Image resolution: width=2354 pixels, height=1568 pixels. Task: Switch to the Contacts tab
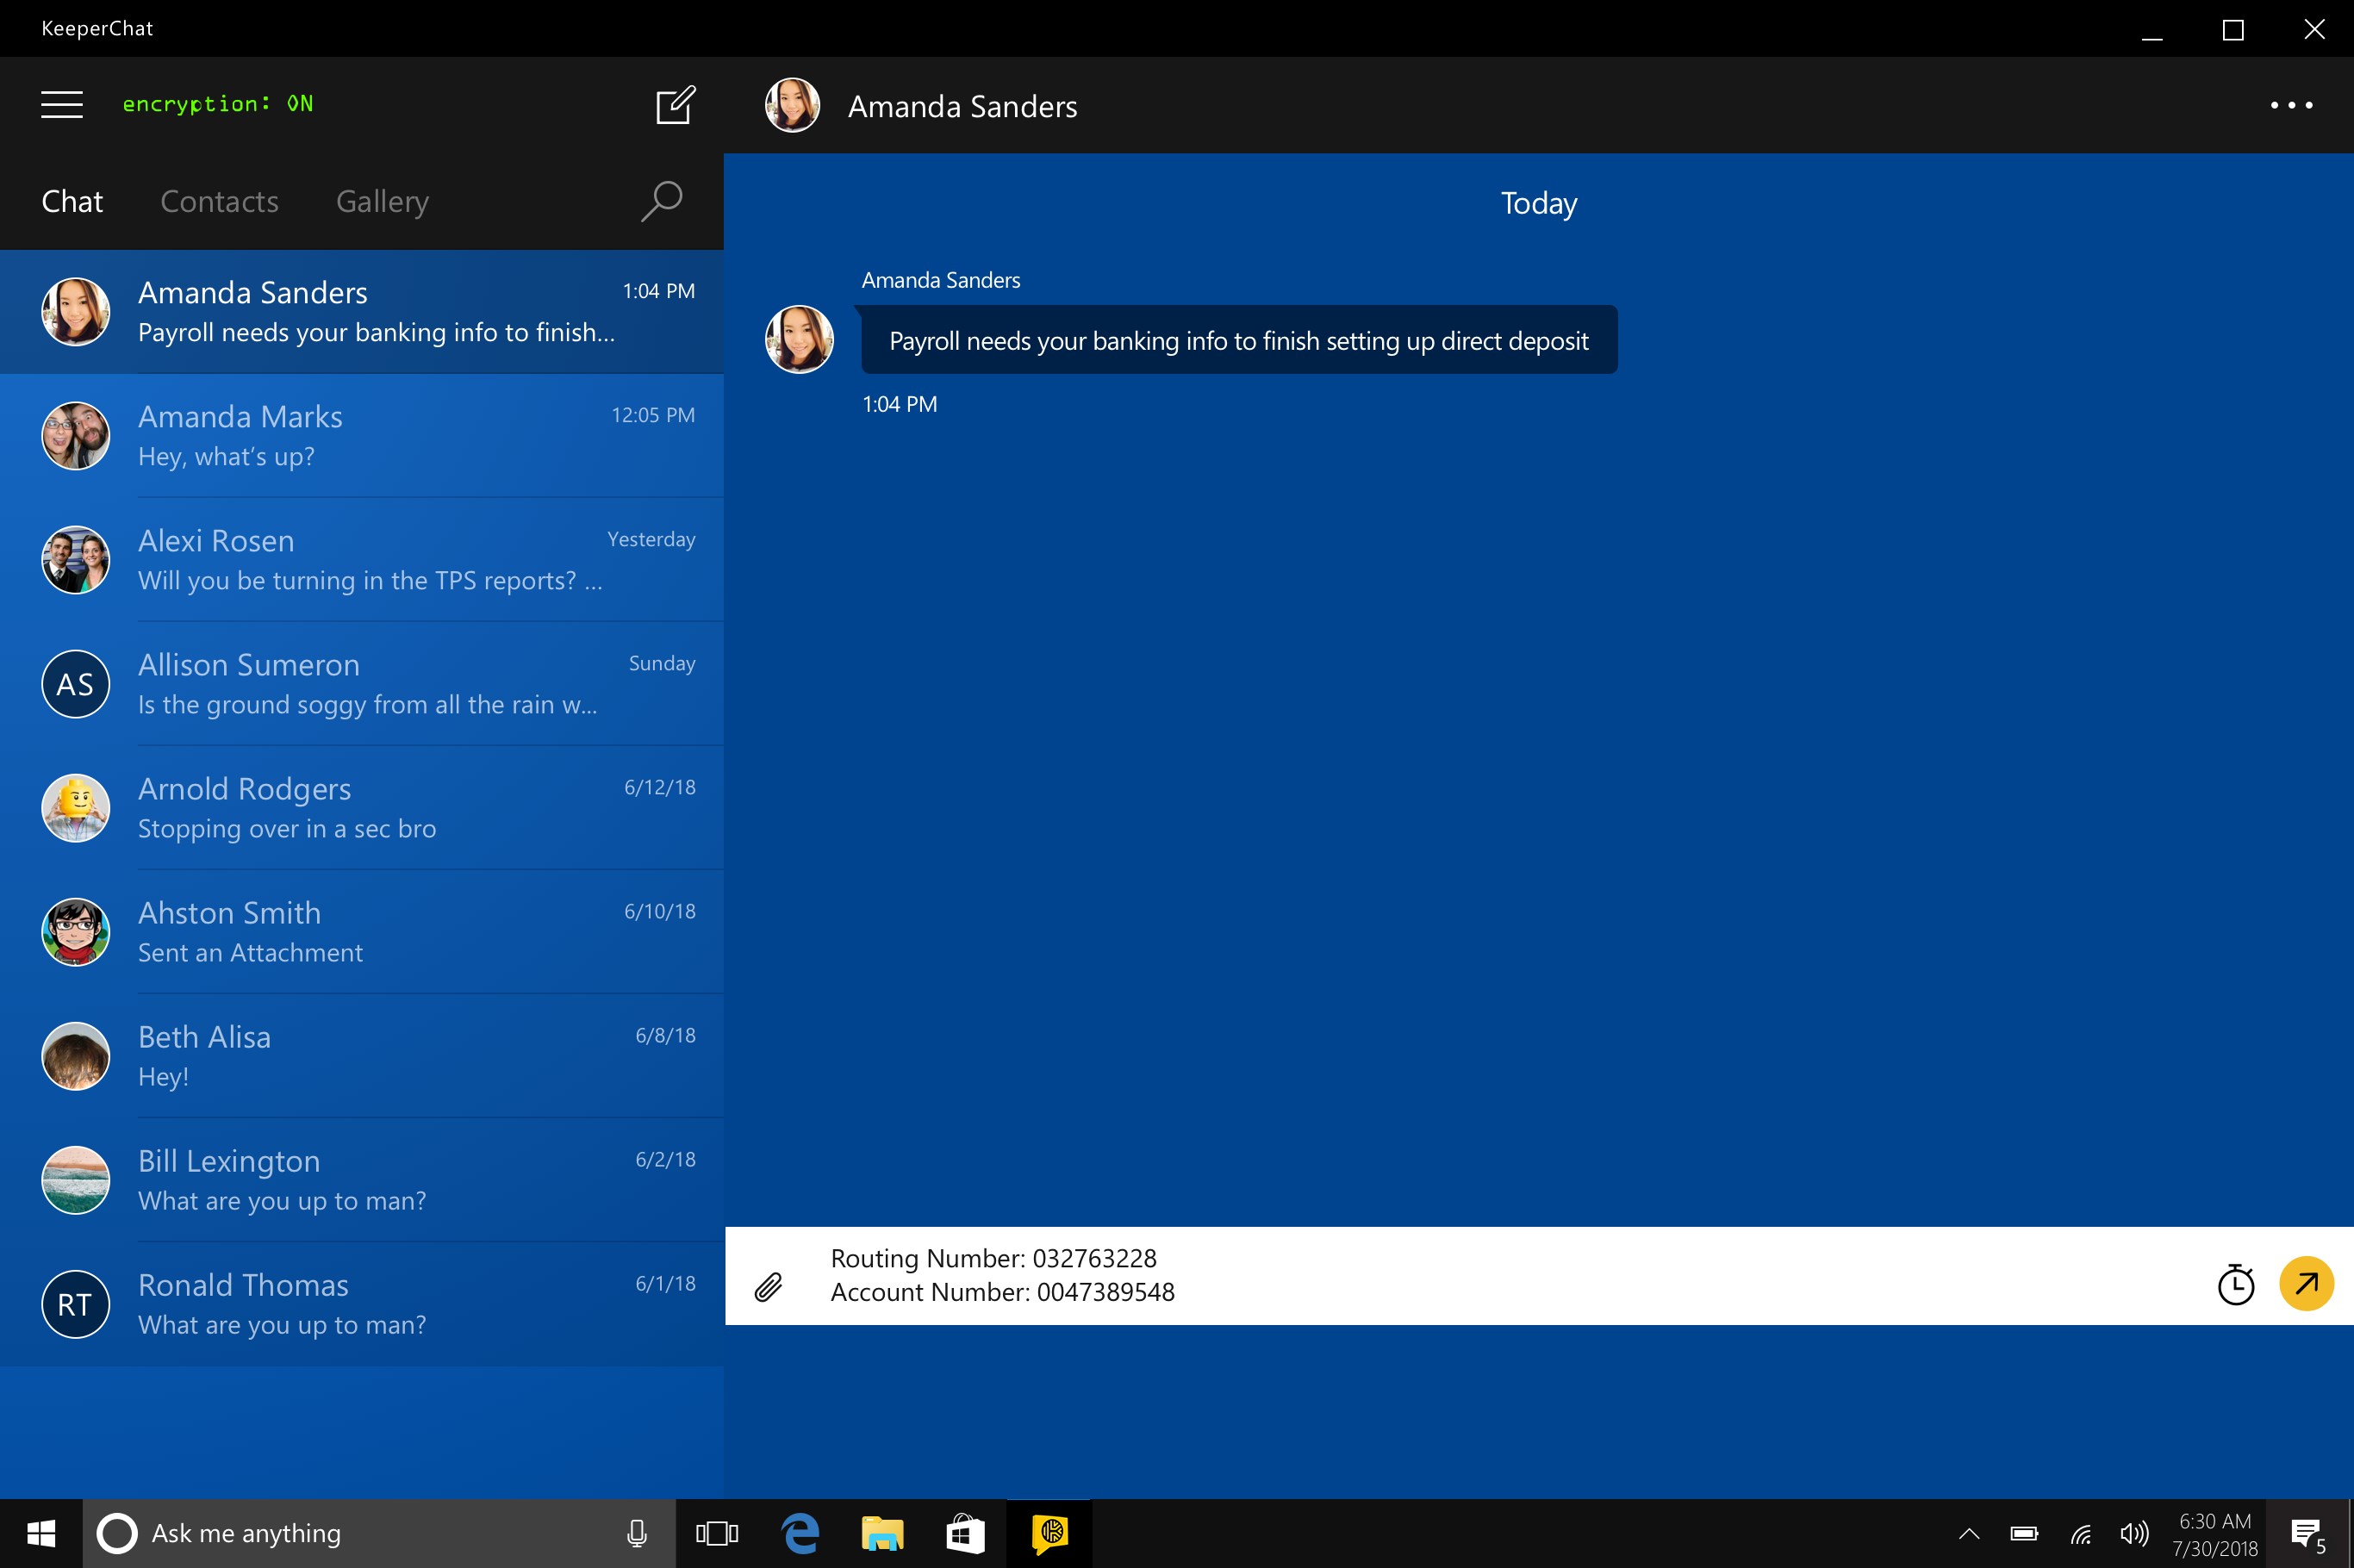point(219,201)
